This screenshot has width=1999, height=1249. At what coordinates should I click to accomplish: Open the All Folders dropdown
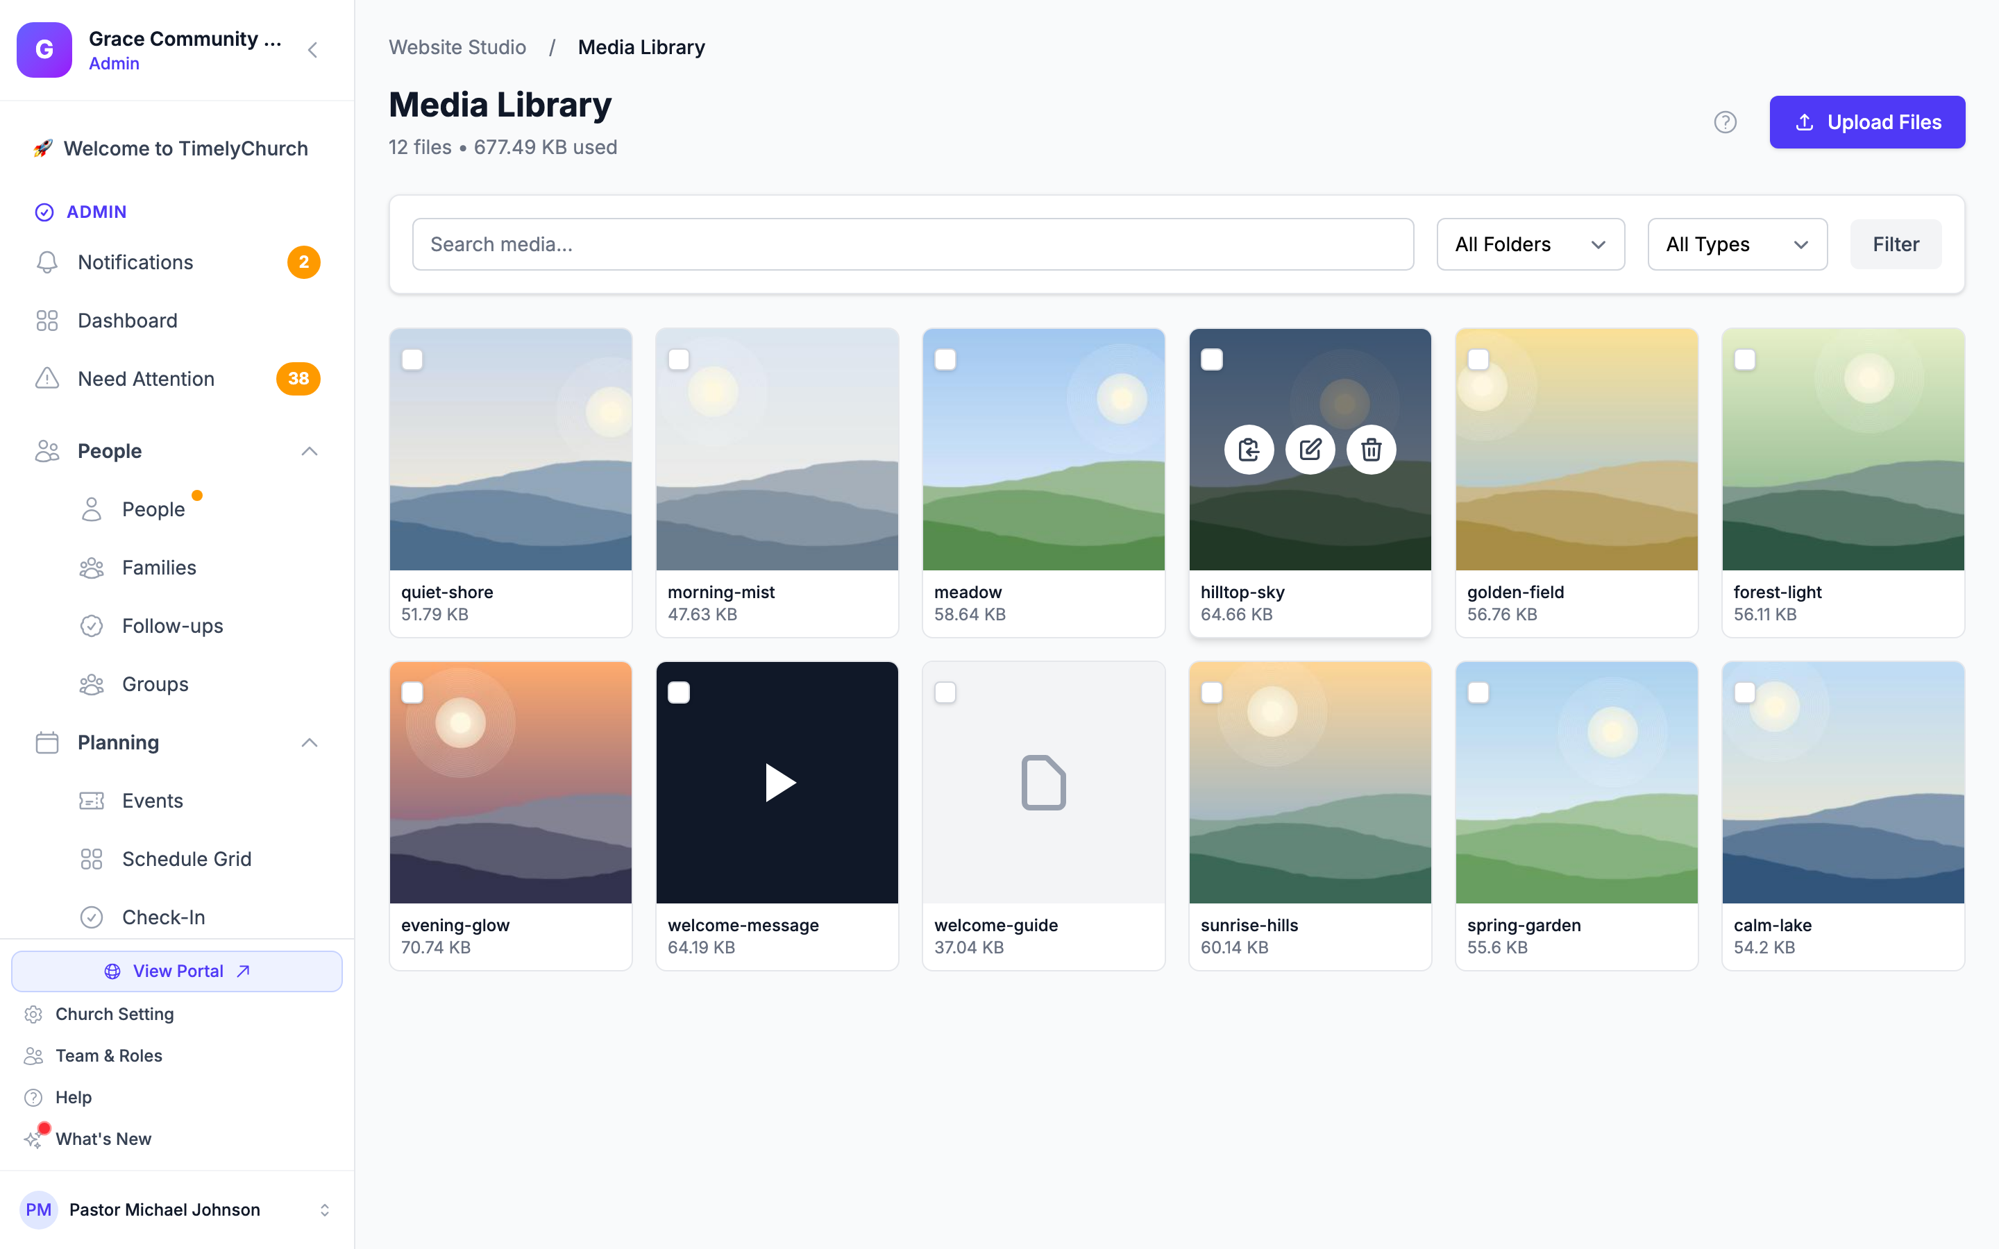1530,244
